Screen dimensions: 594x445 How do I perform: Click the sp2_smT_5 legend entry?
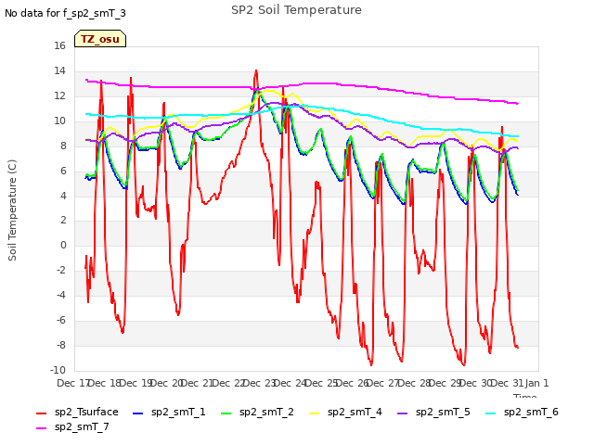433,412
